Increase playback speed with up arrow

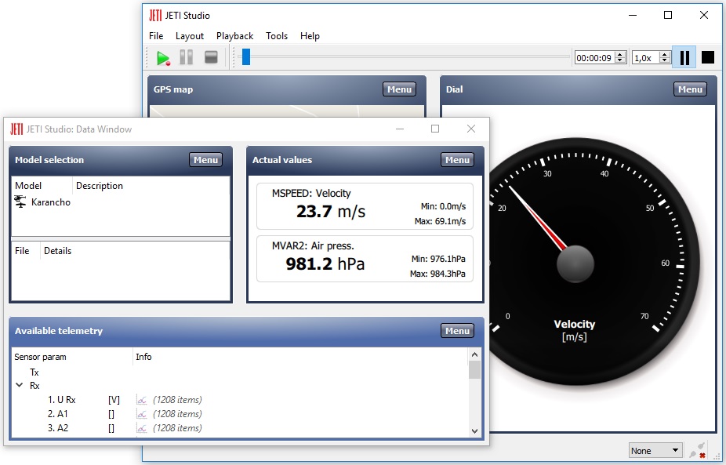coord(665,54)
